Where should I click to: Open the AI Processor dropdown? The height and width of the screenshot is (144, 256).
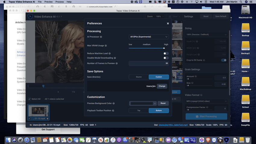pyautogui.click(x=148, y=37)
